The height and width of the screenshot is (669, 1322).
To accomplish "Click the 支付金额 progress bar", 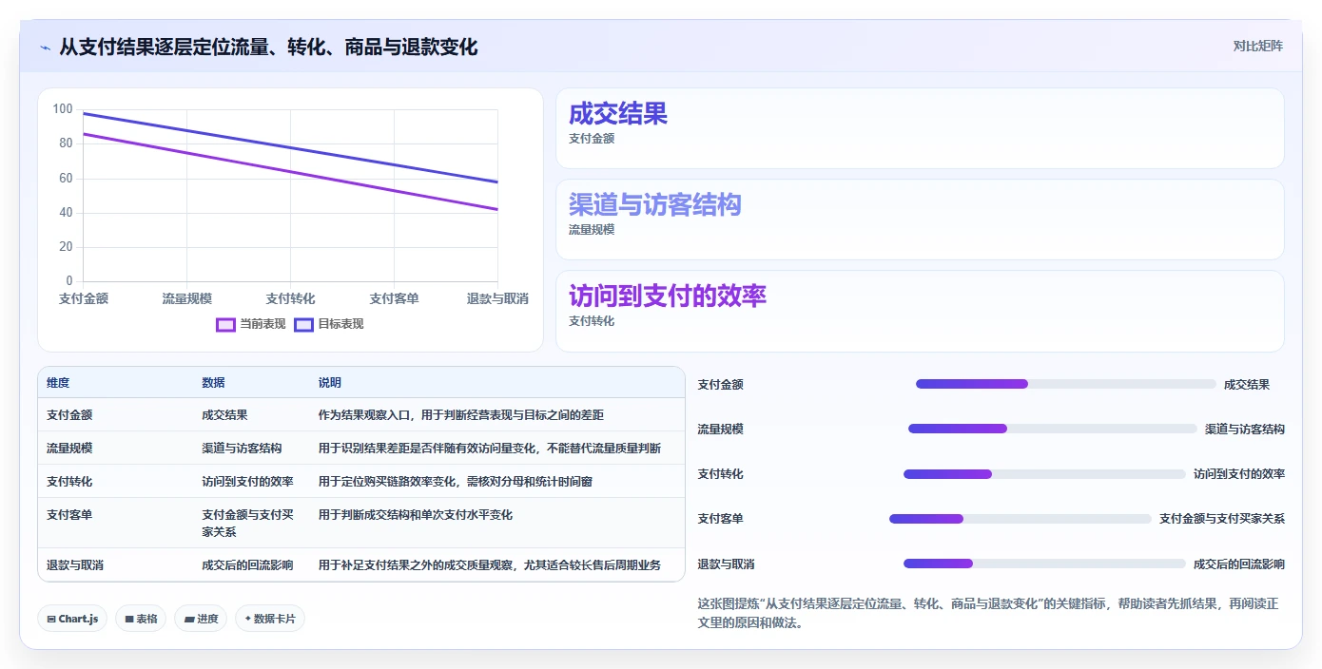I will (1065, 384).
